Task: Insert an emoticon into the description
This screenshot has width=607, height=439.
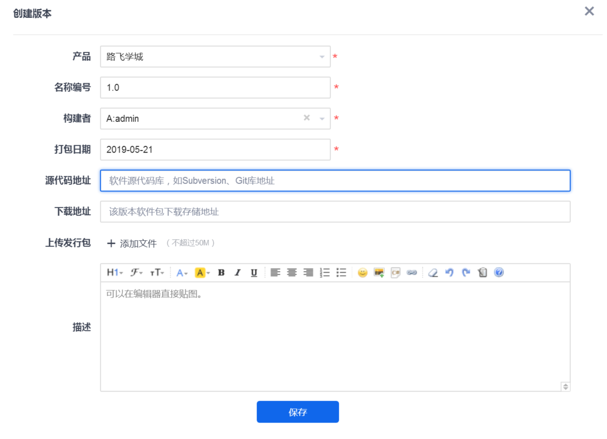Action: click(x=363, y=272)
